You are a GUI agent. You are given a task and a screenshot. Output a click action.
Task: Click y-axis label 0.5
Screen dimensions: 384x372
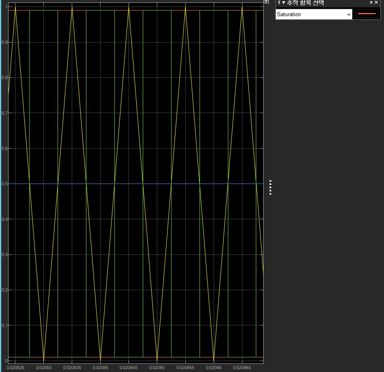4,184
